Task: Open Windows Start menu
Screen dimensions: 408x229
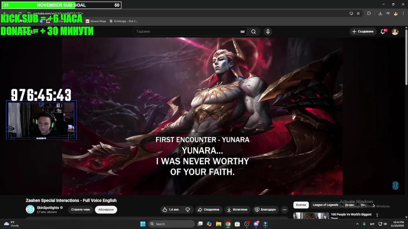Action: (x=143, y=224)
